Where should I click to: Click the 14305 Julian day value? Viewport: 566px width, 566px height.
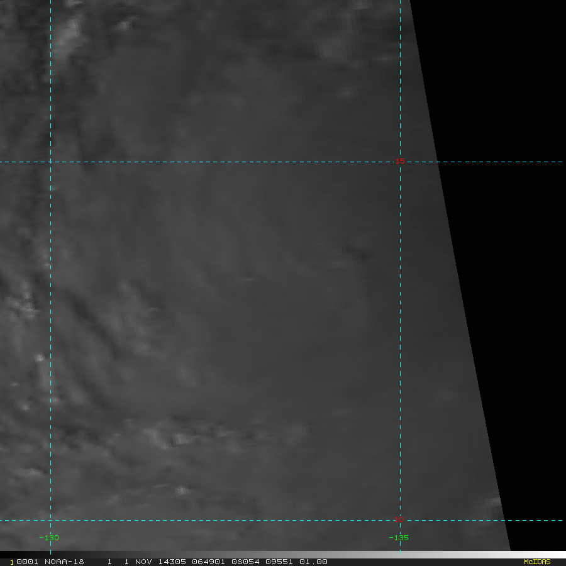coord(172,562)
